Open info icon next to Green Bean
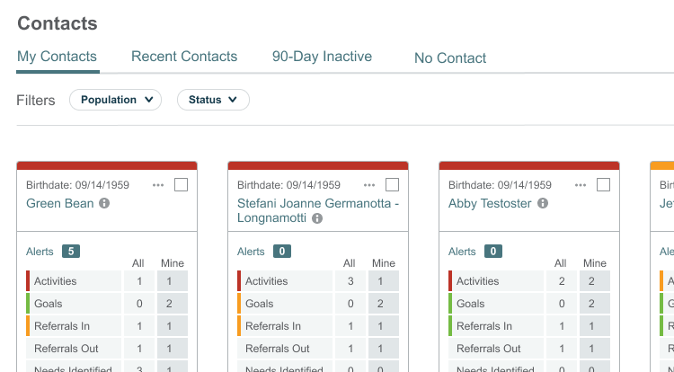This screenshot has height=372, width=674. [104, 203]
